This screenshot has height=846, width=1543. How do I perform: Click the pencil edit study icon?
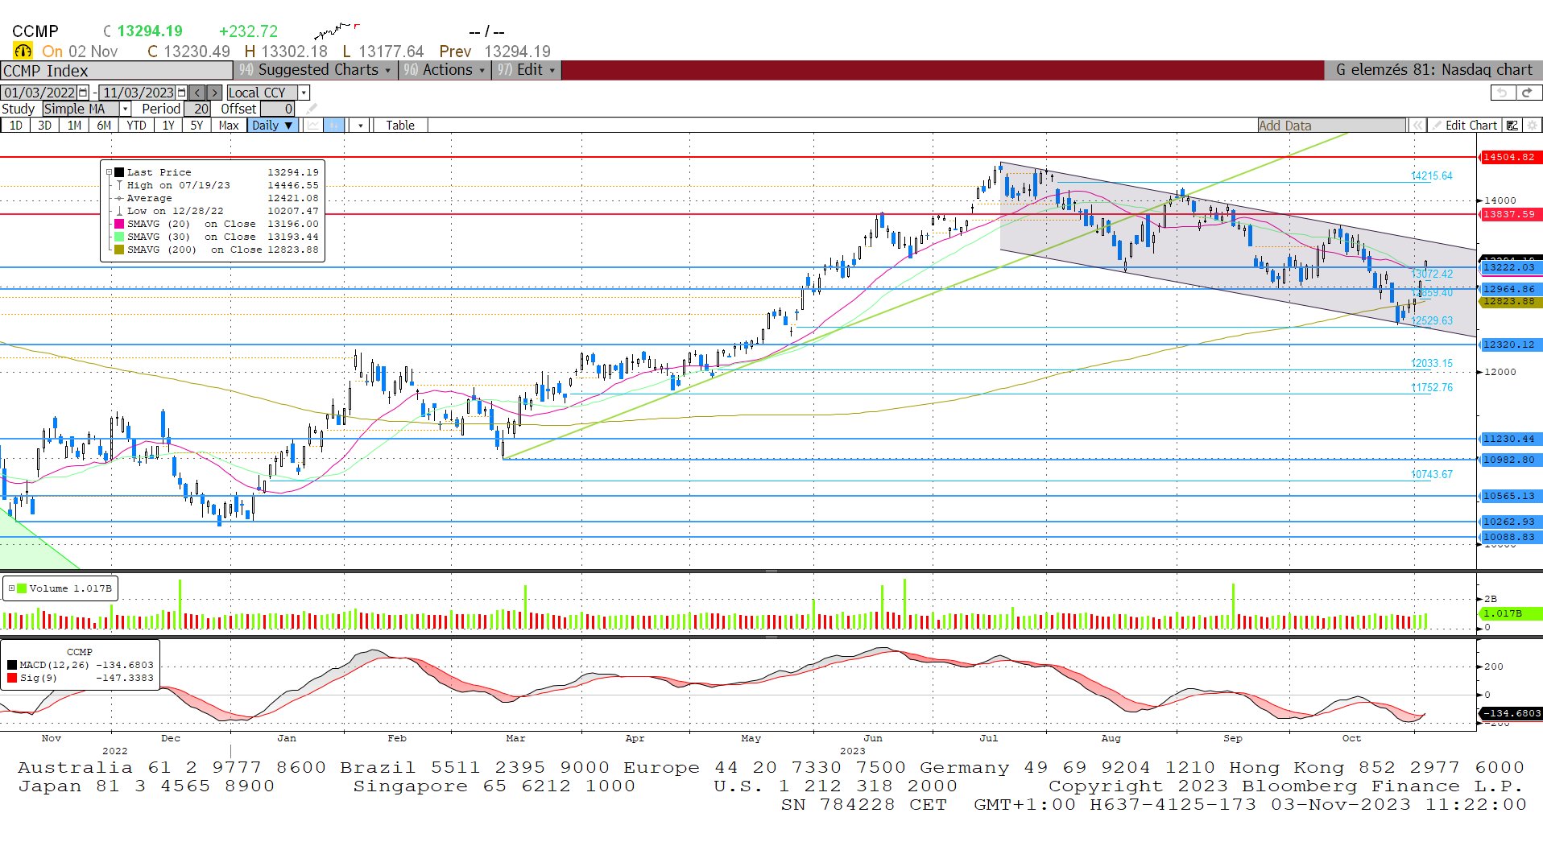click(312, 109)
